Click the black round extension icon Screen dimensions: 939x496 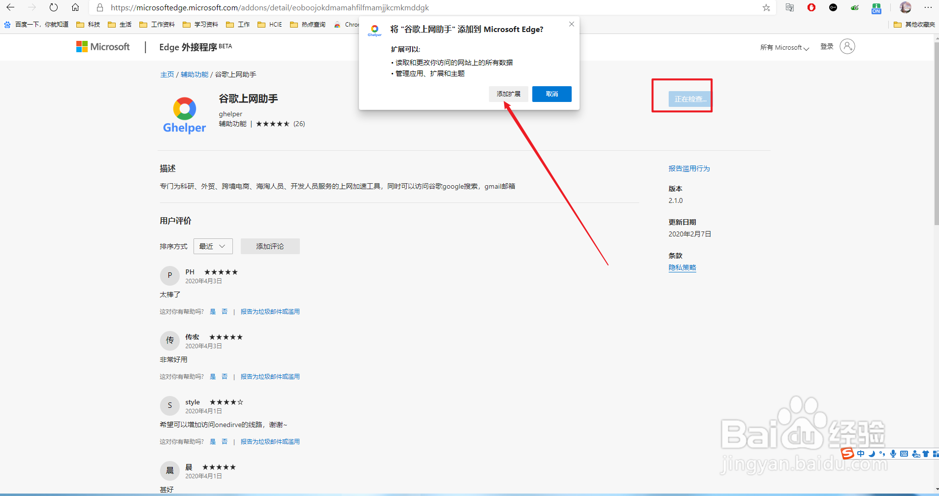pyautogui.click(x=833, y=7)
